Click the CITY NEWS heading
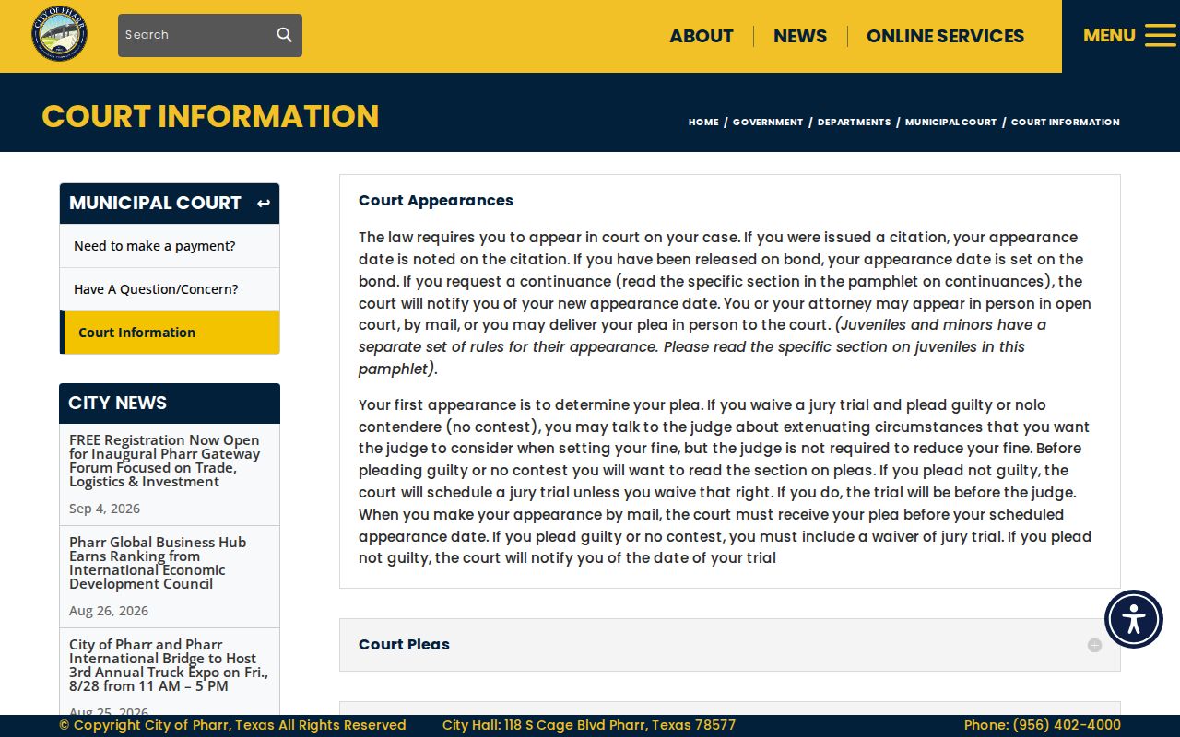 (117, 404)
